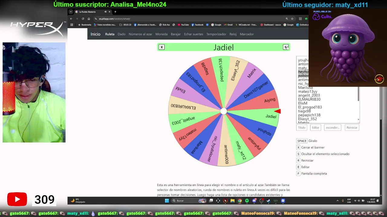Image resolution: width=387 pixels, height=217 pixels.
Task: Select ELMAURI830 in the names list
Action: [309, 99]
